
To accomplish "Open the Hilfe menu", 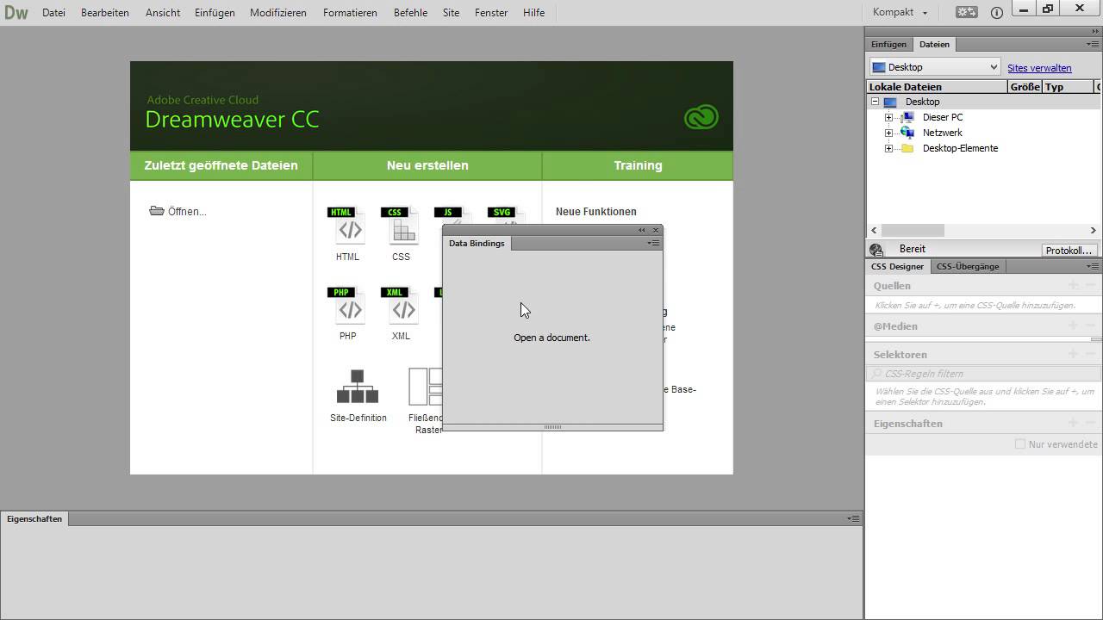I will point(533,13).
